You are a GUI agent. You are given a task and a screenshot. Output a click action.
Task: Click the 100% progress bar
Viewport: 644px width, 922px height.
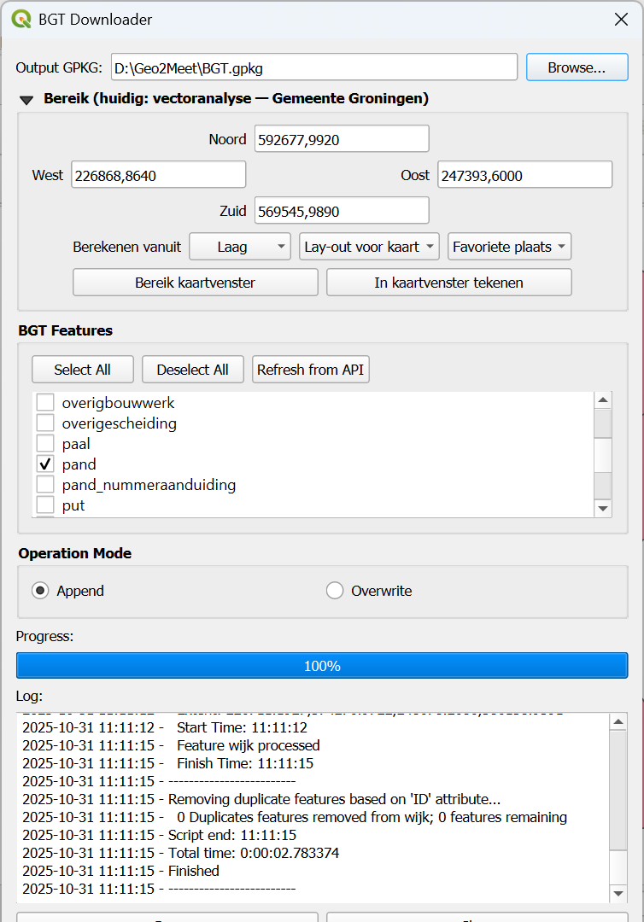coord(322,666)
